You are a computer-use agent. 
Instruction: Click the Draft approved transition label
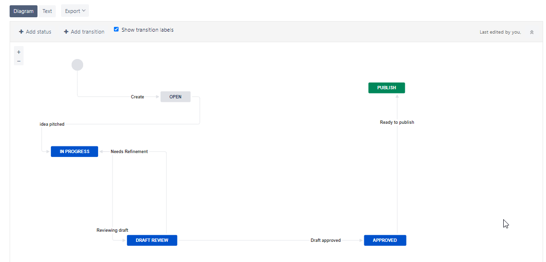(325, 240)
